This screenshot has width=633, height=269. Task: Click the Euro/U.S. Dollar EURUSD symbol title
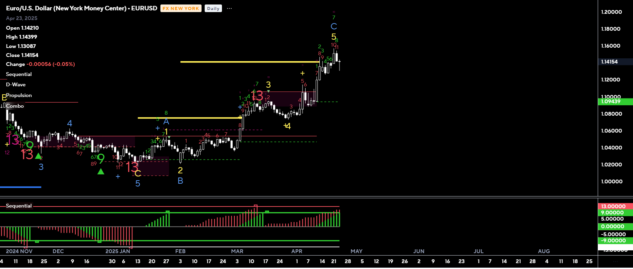pos(82,8)
